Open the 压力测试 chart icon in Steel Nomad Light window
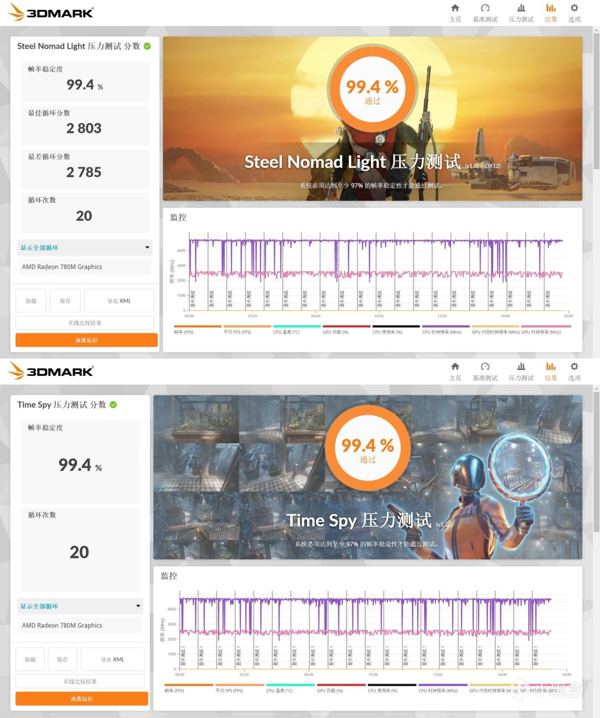The height and width of the screenshot is (718, 600). click(x=521, y=8)
